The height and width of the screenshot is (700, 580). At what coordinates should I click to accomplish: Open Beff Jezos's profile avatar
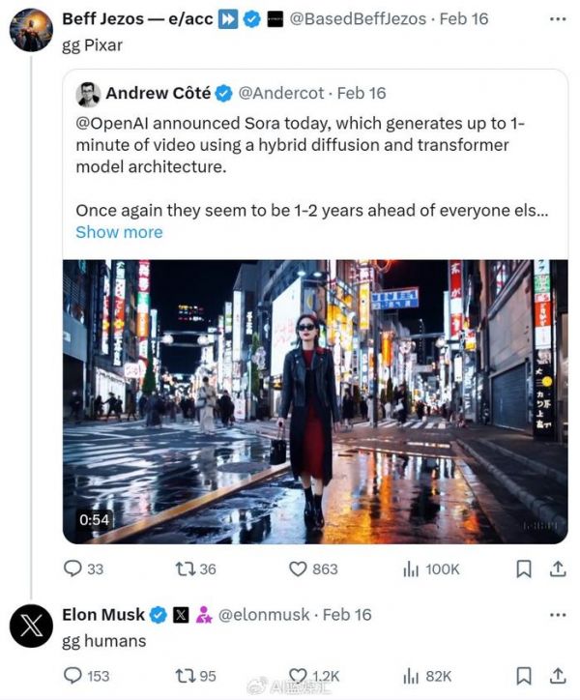coord(30,30)
